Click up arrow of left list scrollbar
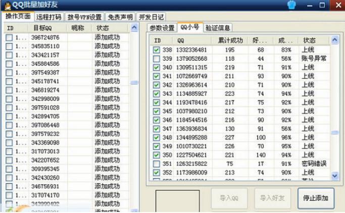Screen dimensions: 345x213 [134, 28]
